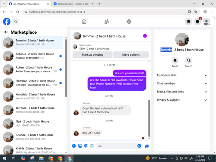Screen dimensions: 216x162
Task: Close the Marketplace browser tab
Action: click(x=92, y=4)
